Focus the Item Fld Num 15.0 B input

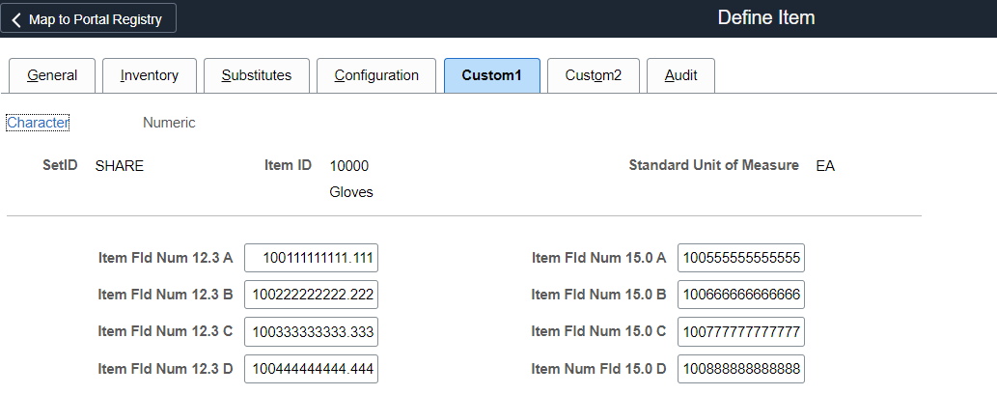[x=740, y=296]
